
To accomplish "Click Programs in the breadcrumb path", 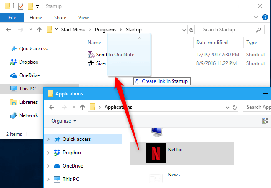I will [x=105, y=30].
